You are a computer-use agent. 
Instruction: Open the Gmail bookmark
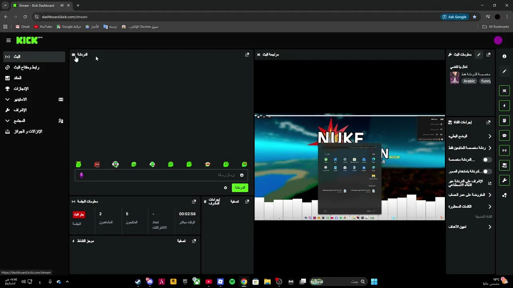click(x=22, y=27)
